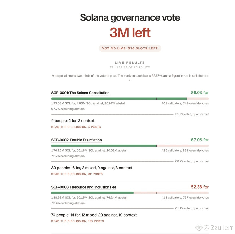Click the SGP-0002 vote progress bar
235x234 pixels.
[x=130, y=146]
